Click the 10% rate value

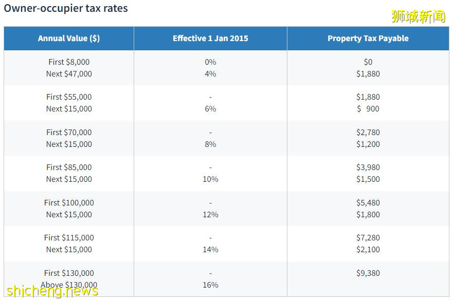click(x=210, y=179)
